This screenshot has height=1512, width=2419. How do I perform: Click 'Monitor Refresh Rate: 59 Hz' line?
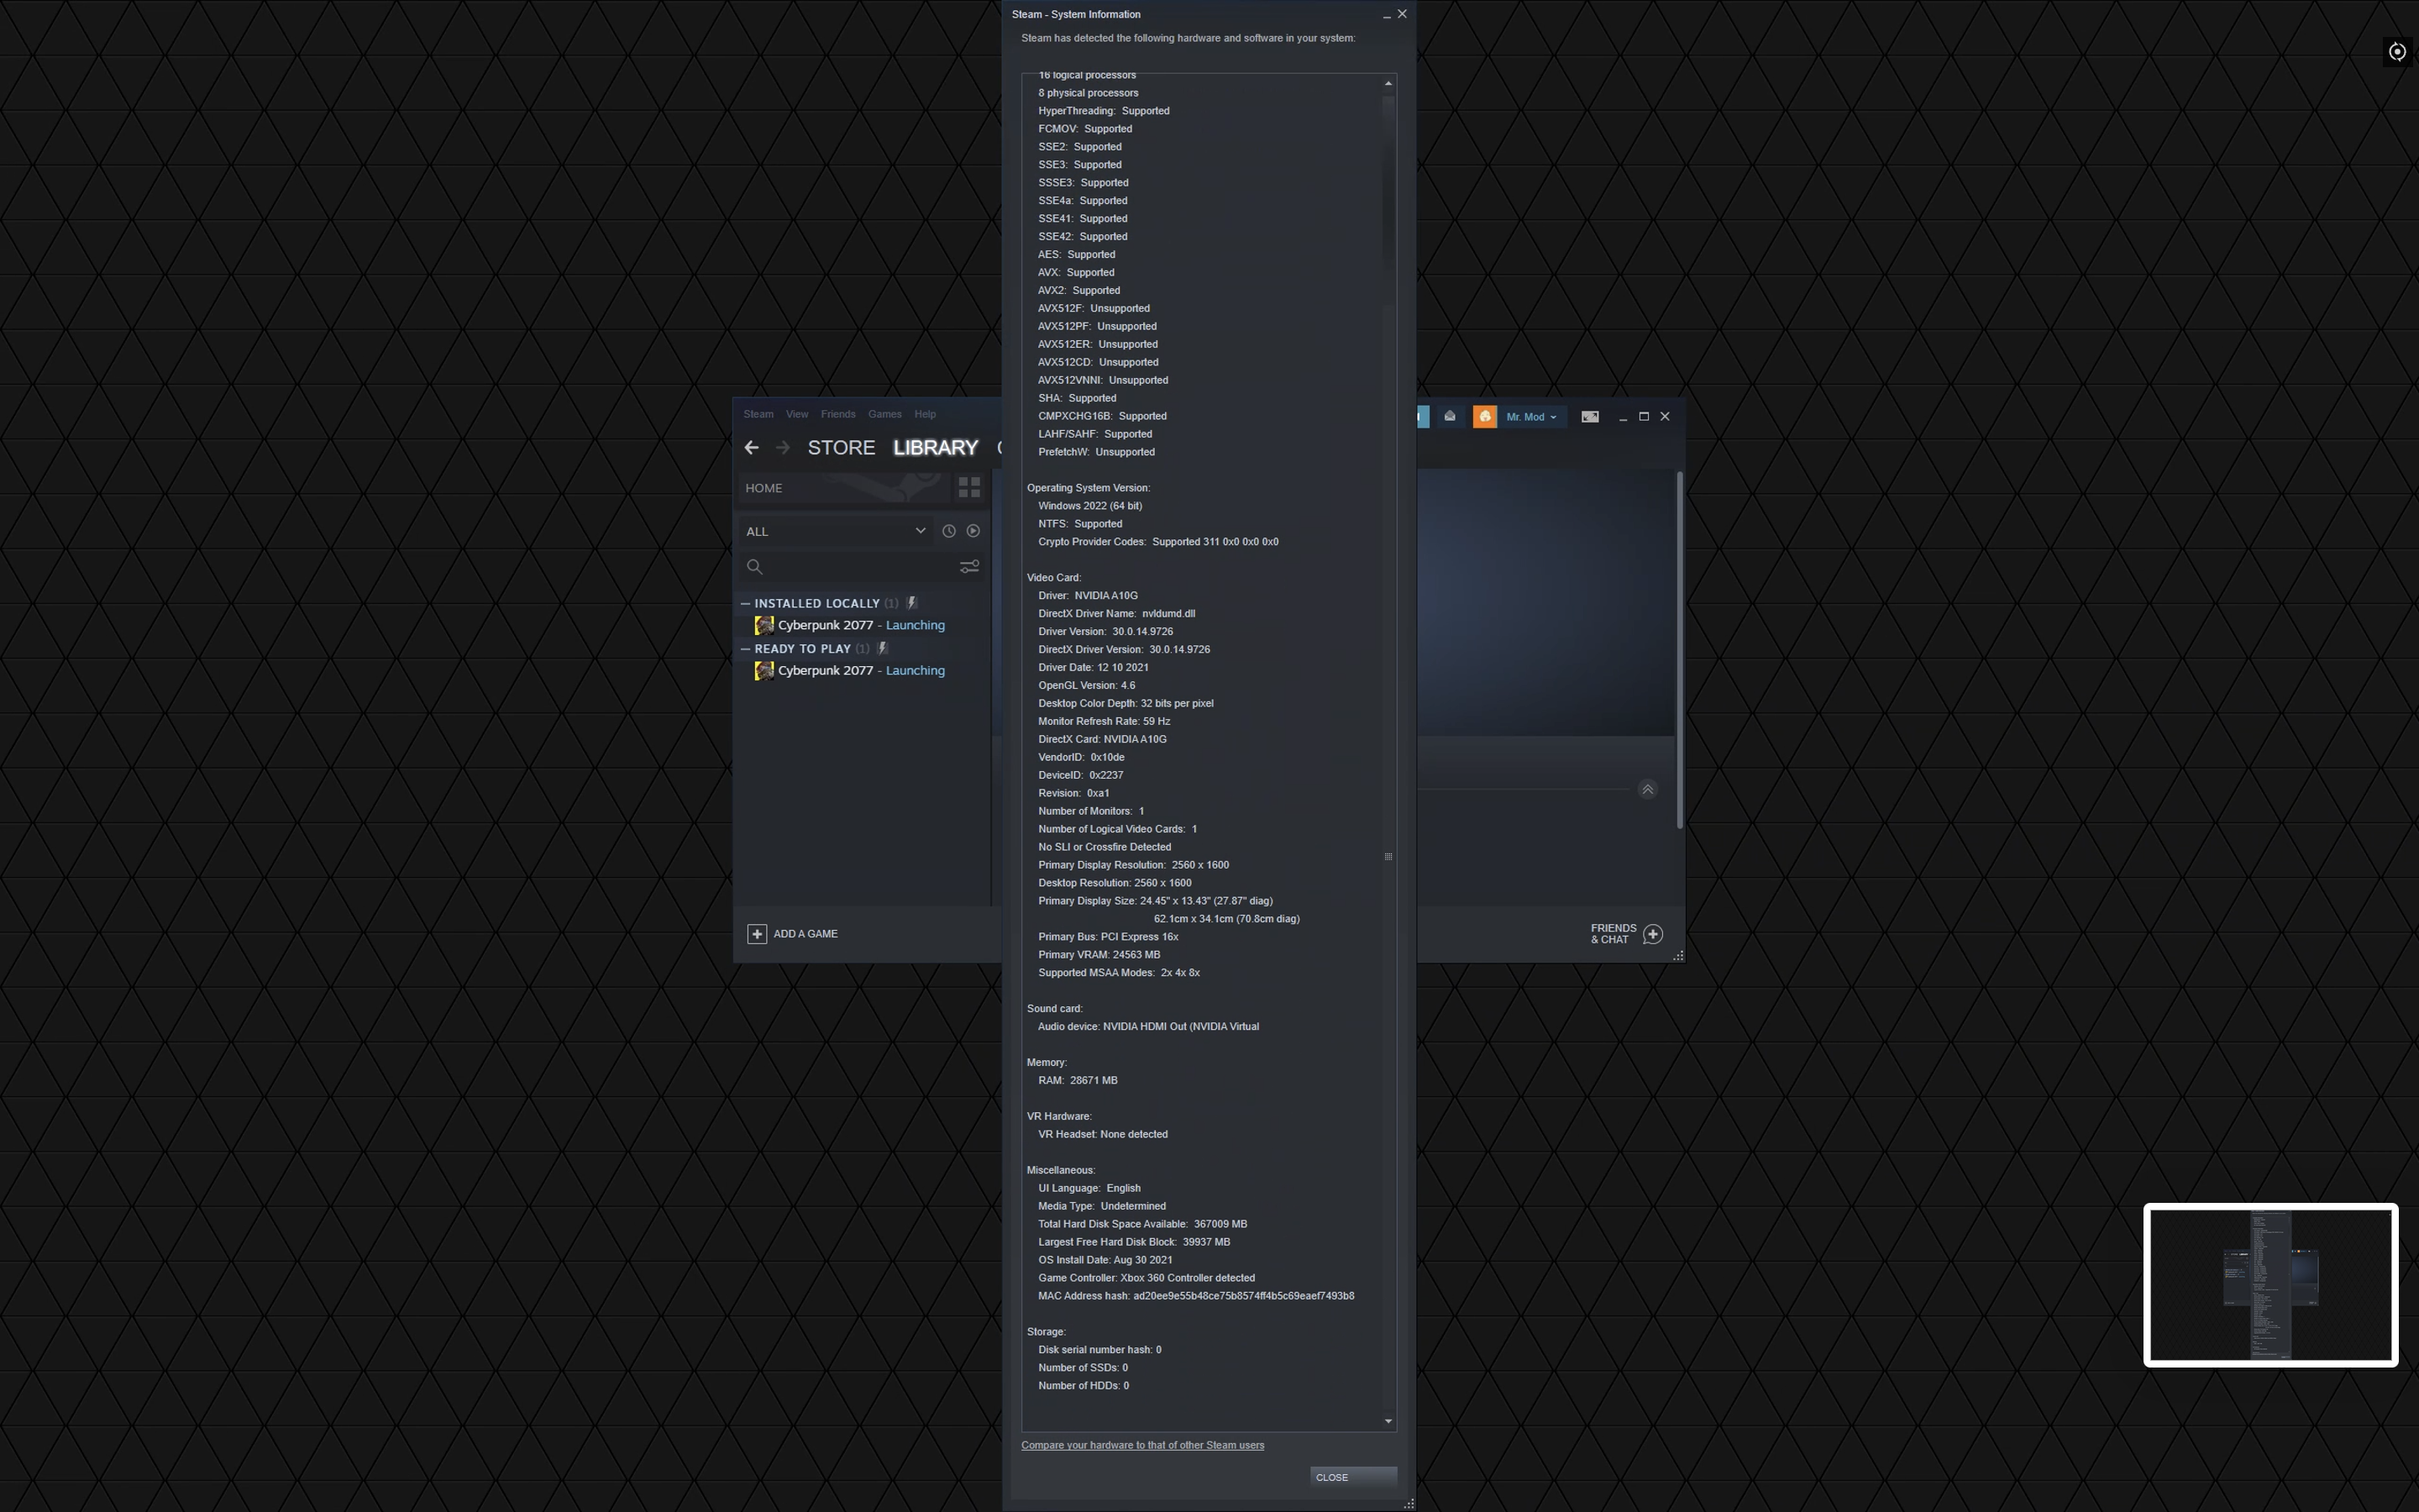click(x=1104, y=721)
